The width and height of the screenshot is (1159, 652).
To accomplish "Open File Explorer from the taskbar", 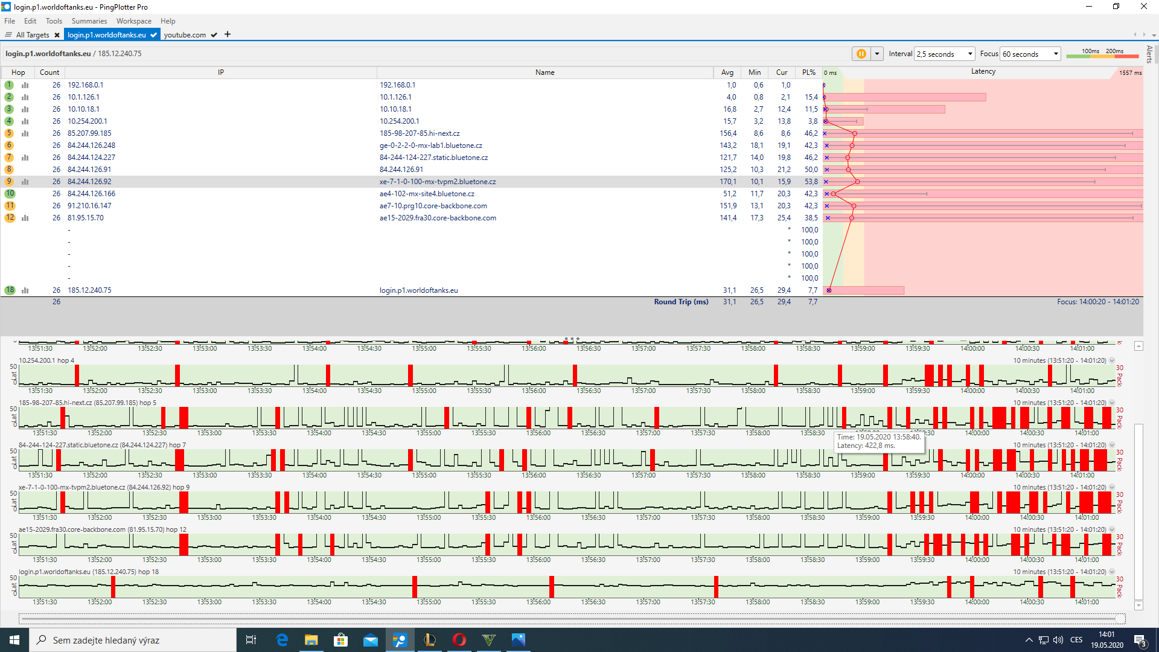I will click(x=311, y=640).
